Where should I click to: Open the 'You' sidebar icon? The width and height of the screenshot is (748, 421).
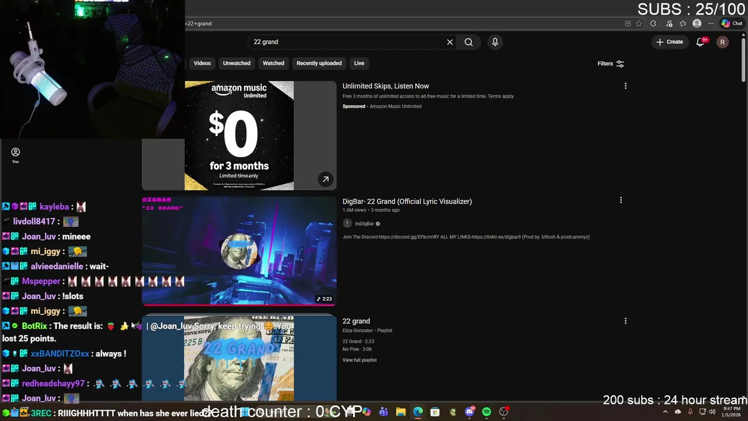pos(16,156)
